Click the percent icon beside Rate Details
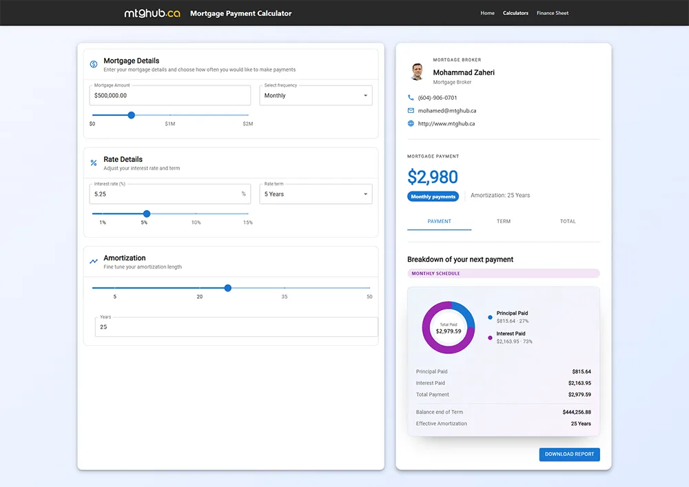This screenshot has width=689, height=487. coord(94,163)
